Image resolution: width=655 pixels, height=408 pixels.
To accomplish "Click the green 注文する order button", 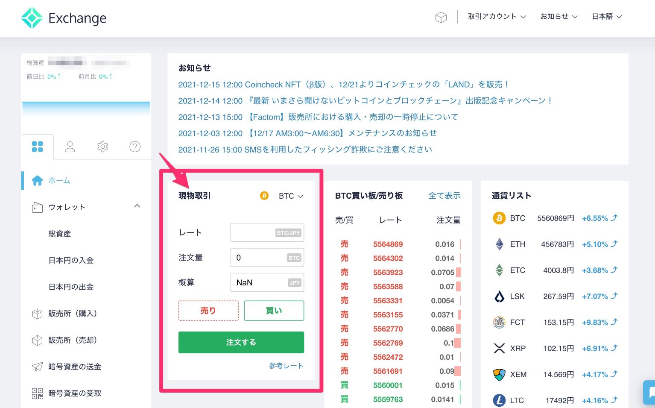I will (x=241, y=342).
